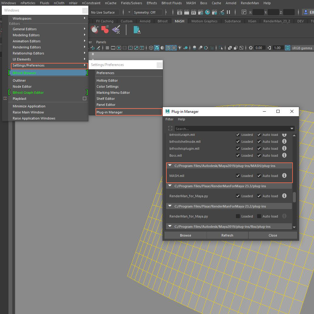Open the Light Editor icon

(221, 12)
